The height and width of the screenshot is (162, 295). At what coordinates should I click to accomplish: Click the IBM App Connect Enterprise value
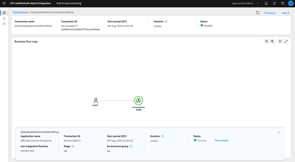pyautogui.click(x=36, y=141)
